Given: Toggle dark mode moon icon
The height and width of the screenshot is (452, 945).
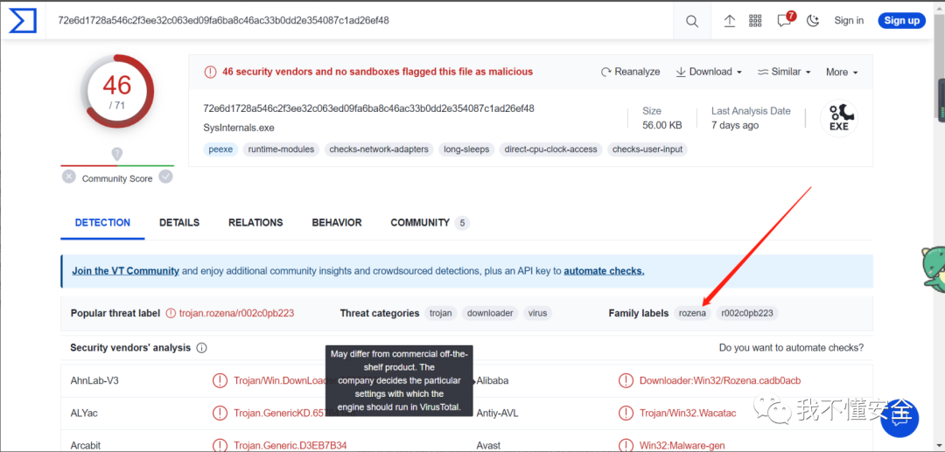Looking at the screenshot, I should click(813, 21).
